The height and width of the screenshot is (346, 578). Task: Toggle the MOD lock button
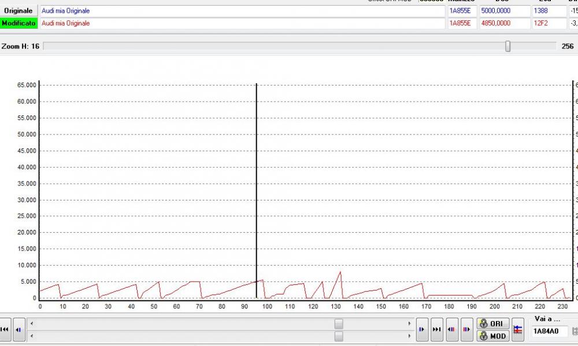point(492,336)
